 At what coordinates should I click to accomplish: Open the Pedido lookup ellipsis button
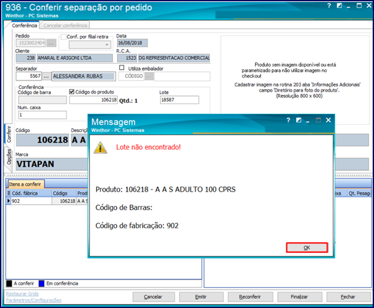point(51,43)
